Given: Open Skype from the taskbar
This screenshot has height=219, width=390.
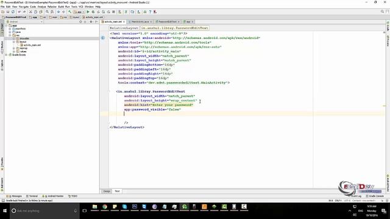Looking at the screenshot, I should (x=124, y=207).
